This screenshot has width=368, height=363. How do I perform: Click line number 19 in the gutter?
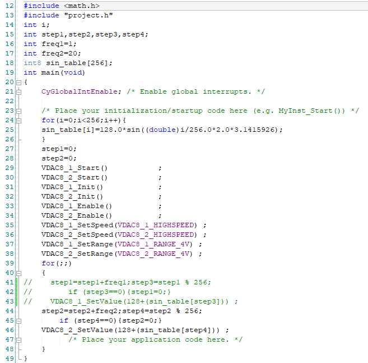click(x=10, y=72)
